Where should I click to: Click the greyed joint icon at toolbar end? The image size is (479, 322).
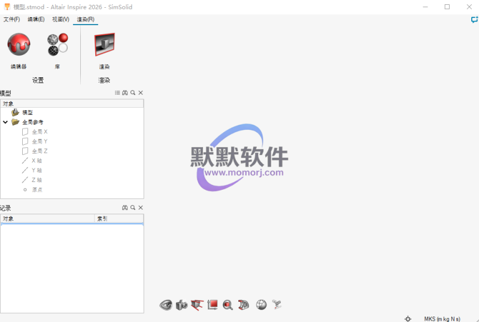point(277,305)
